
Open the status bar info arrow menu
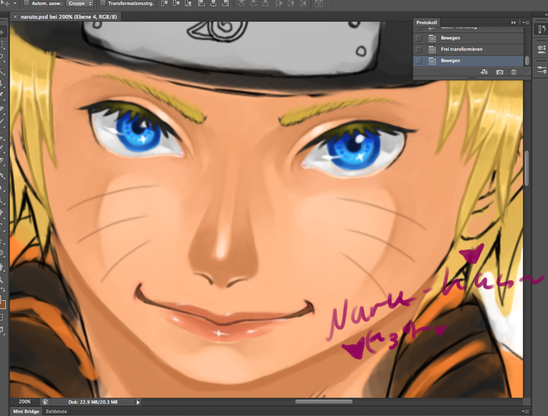click(138, 402)
